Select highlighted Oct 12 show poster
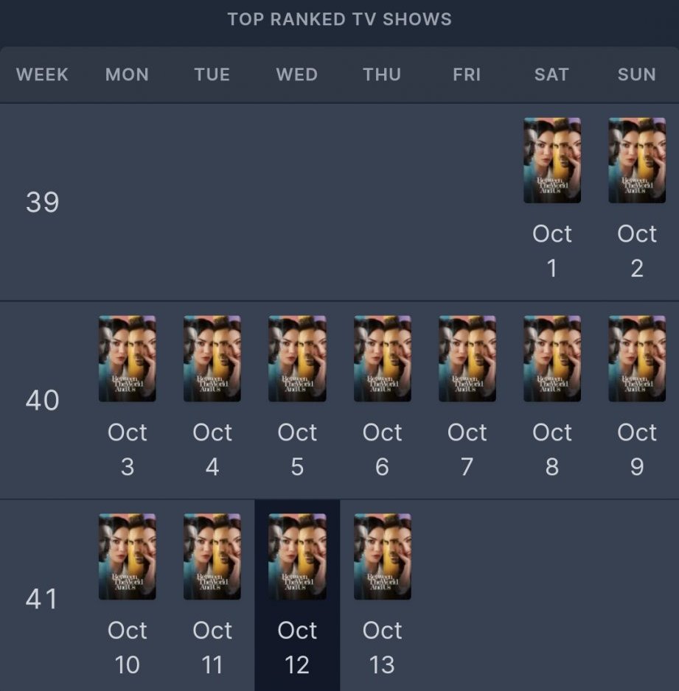Image resolution: width=679 pixels, height=691 pixels. click(x=297, y=556)
